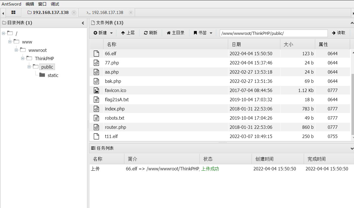Click the aa.php code file icon

(x=96, y=72)
